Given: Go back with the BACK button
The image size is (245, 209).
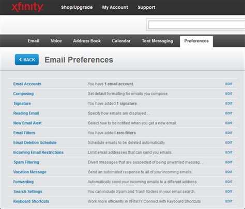Looking at the screenshot, I should tap(27, 59).
